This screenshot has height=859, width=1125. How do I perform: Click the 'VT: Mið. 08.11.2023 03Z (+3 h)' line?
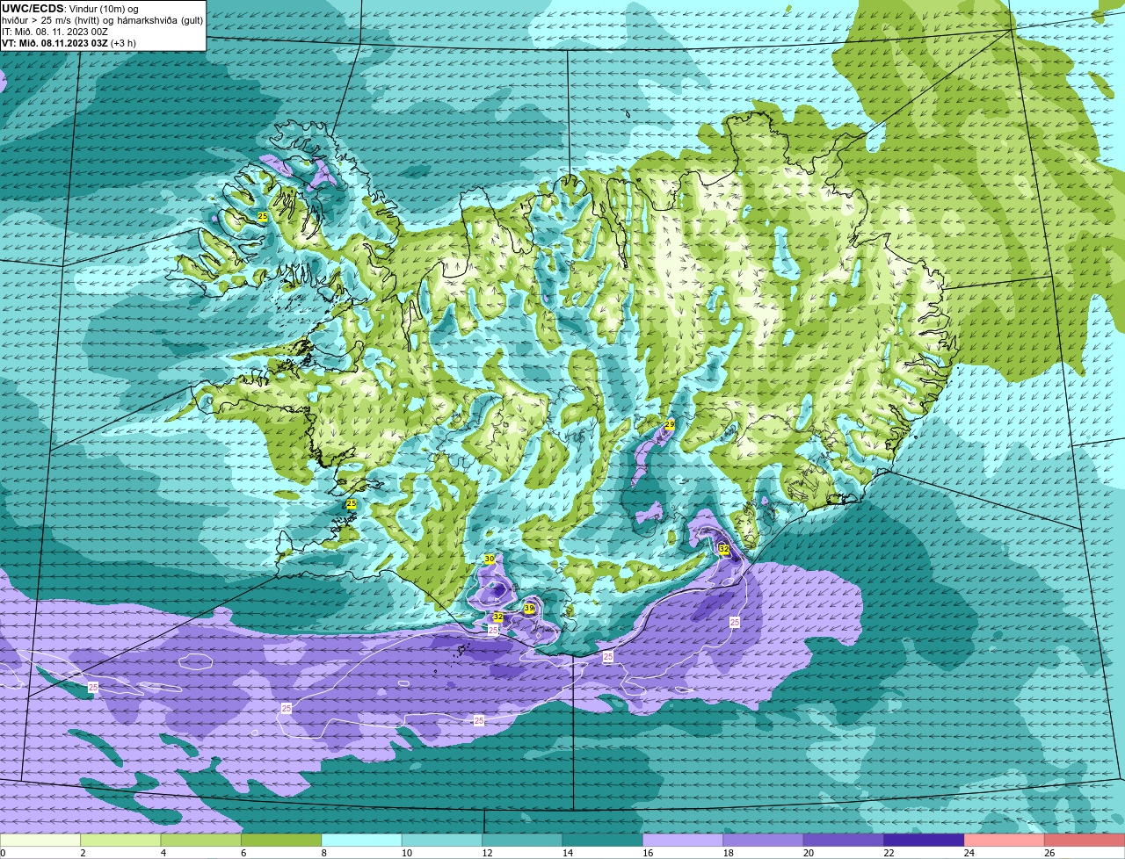tap(69, 43)
